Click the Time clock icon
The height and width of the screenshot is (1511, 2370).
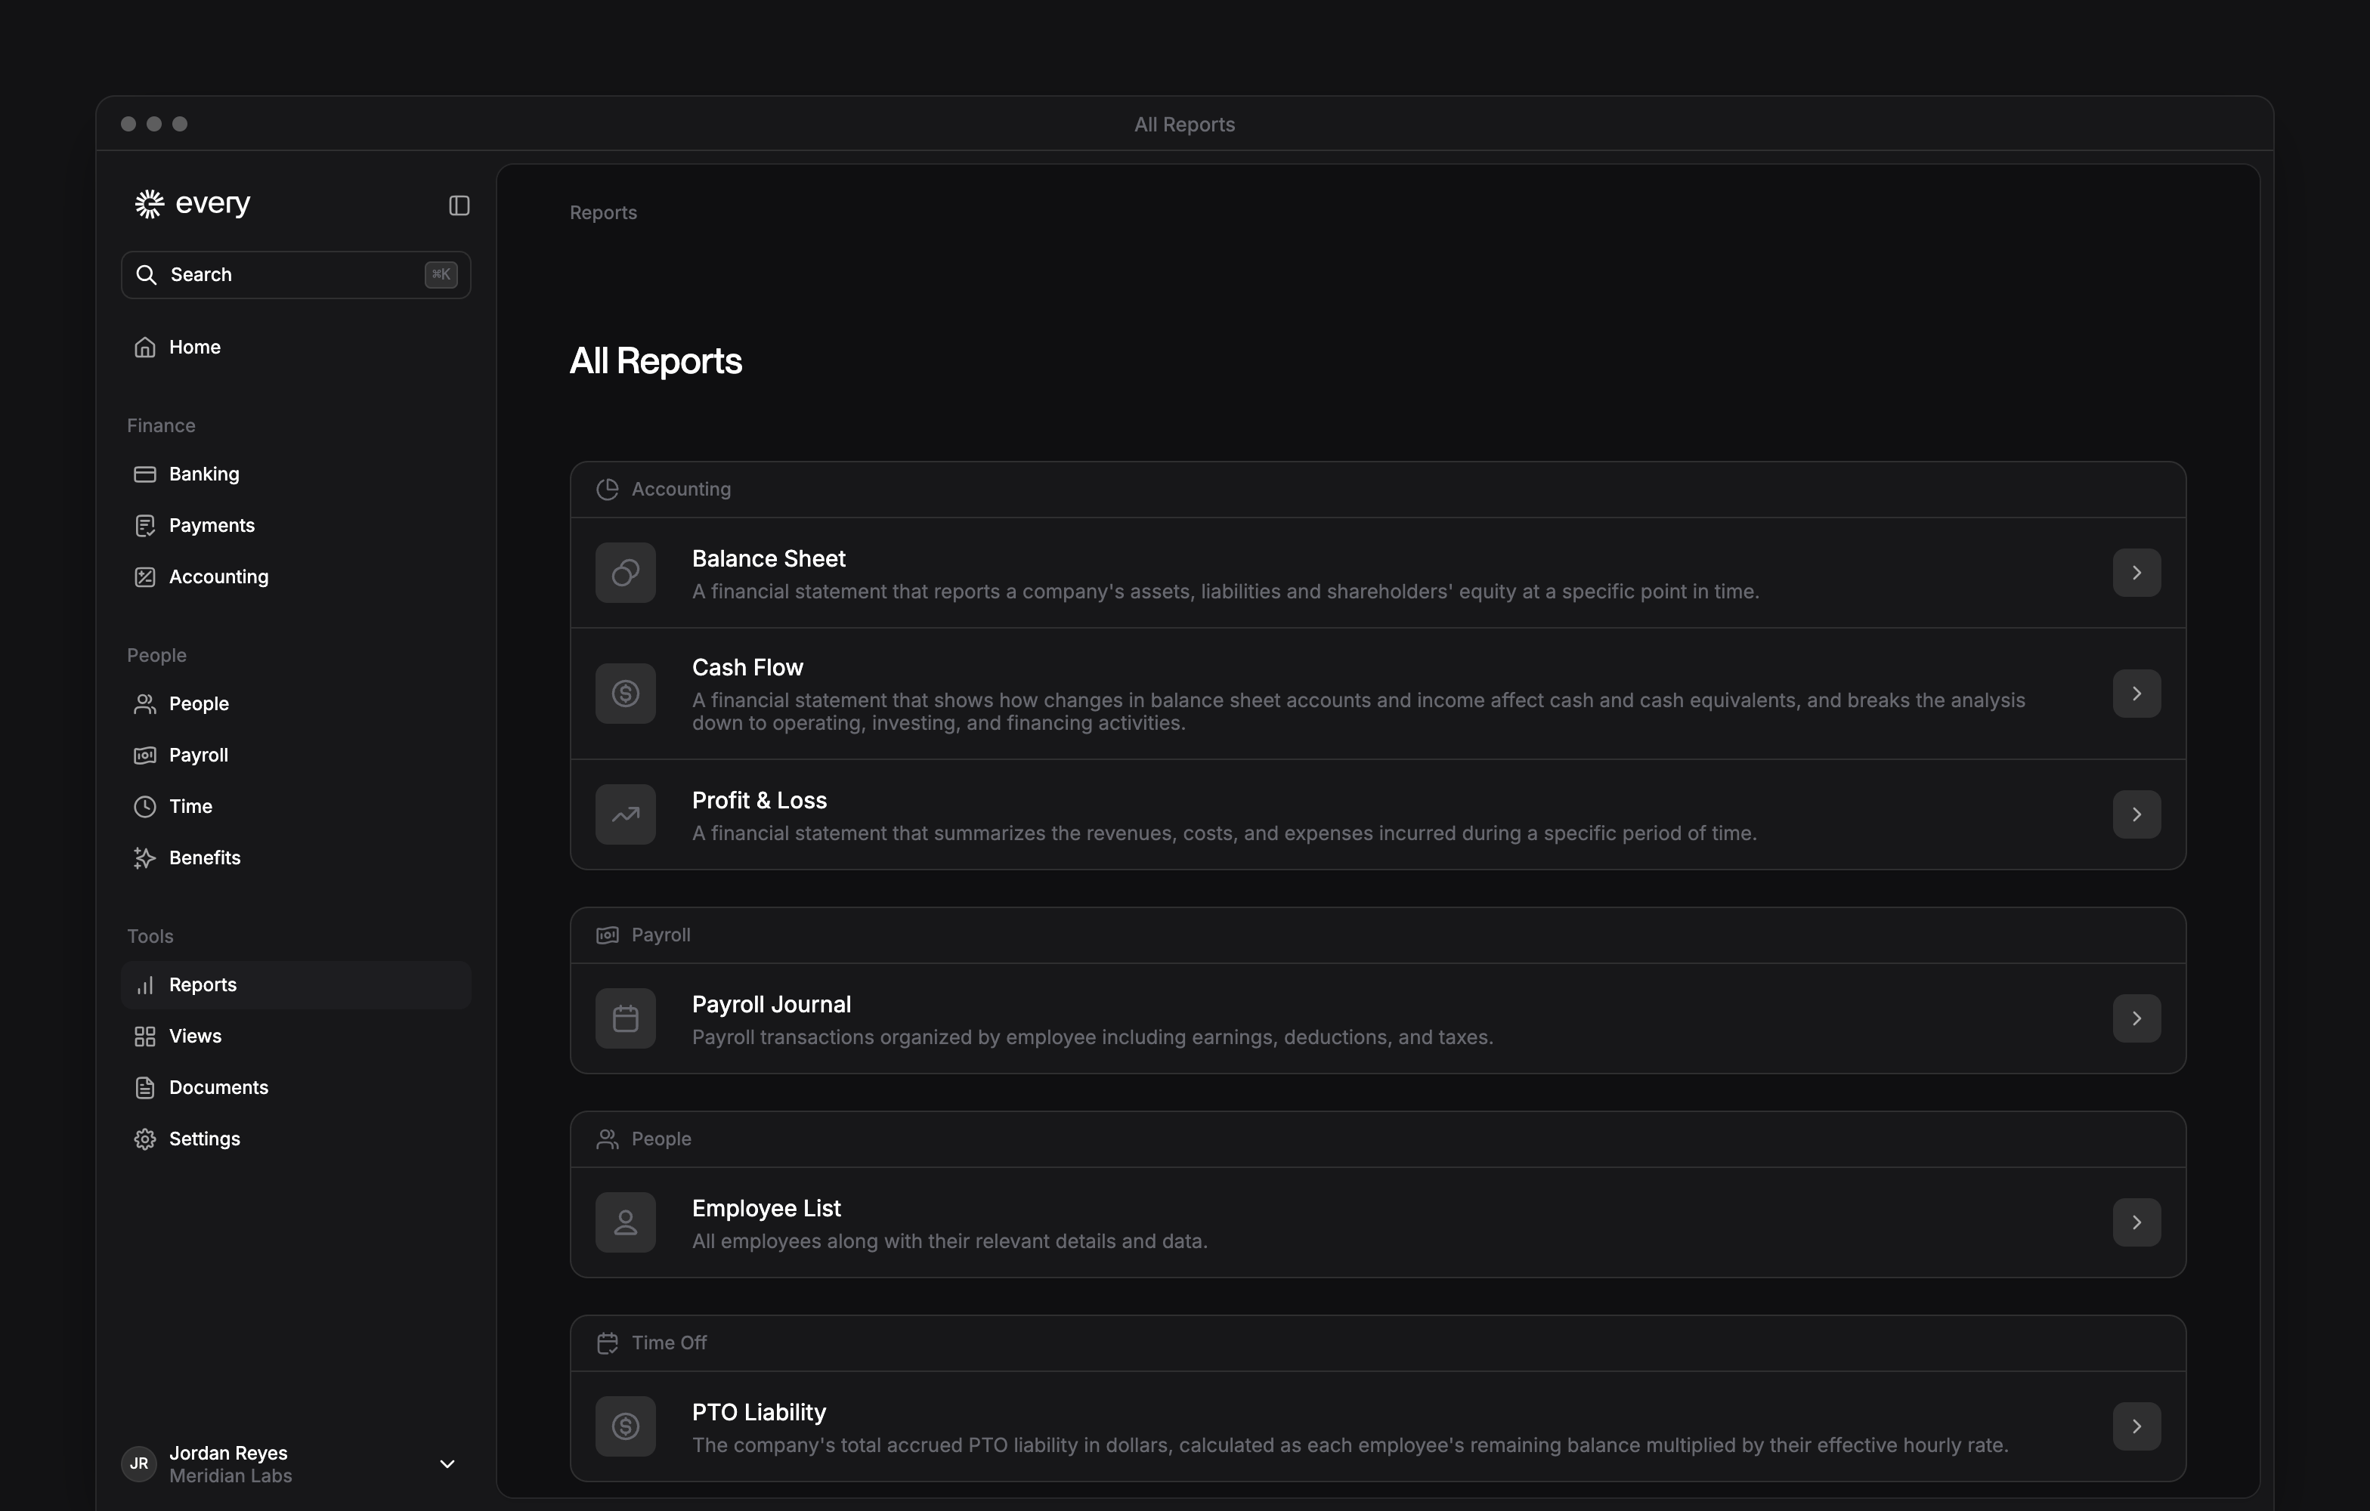tap(144, 807)
